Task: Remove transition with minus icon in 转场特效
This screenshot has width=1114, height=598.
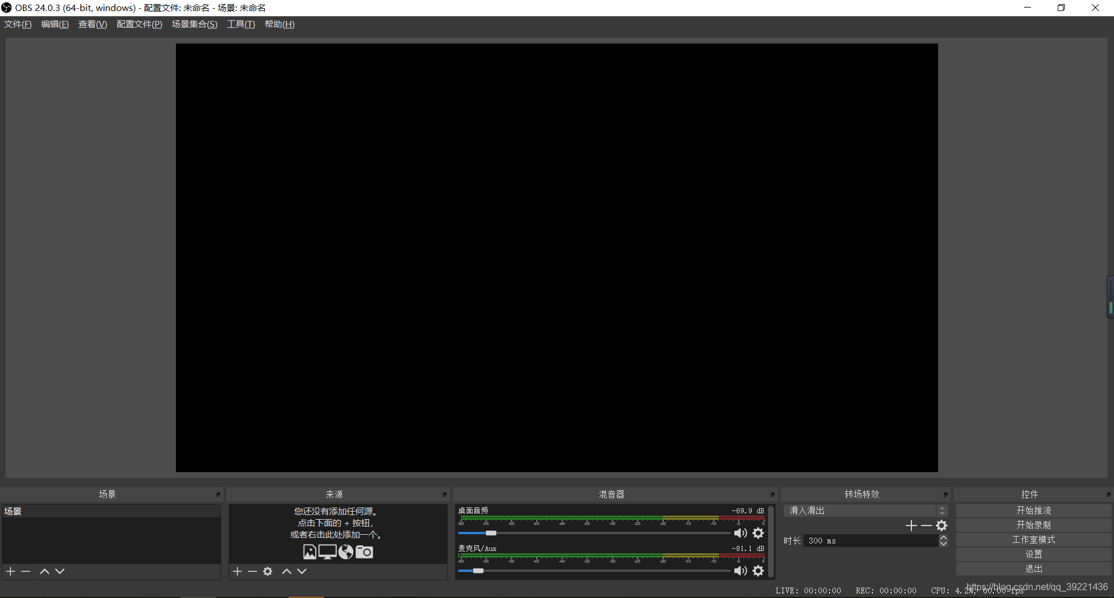Action: (926, 525)
